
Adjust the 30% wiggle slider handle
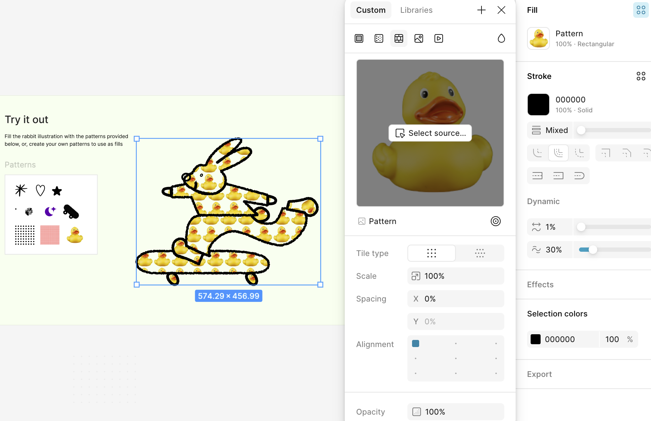(593, 250)
